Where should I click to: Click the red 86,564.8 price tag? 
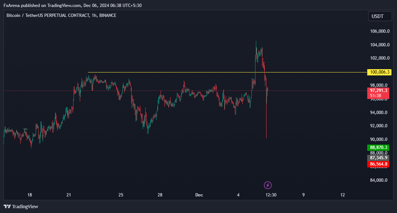pyautogui.click(x=378, y=164)
